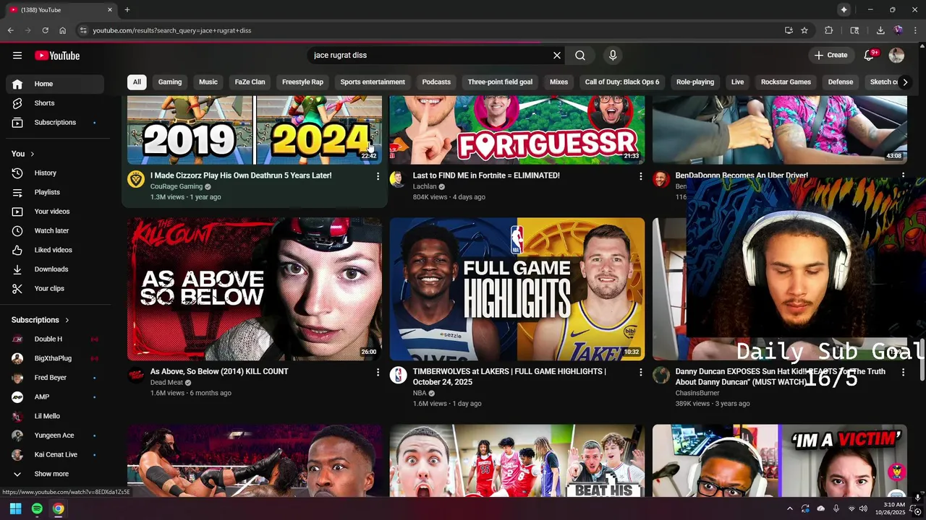Open the CouRage Gaming channel avatar

click(136, 179)
